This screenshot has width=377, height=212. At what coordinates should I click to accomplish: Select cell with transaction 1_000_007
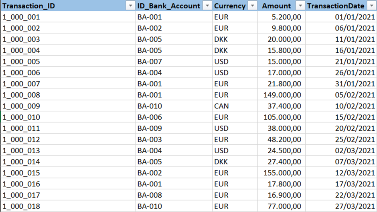68,84
